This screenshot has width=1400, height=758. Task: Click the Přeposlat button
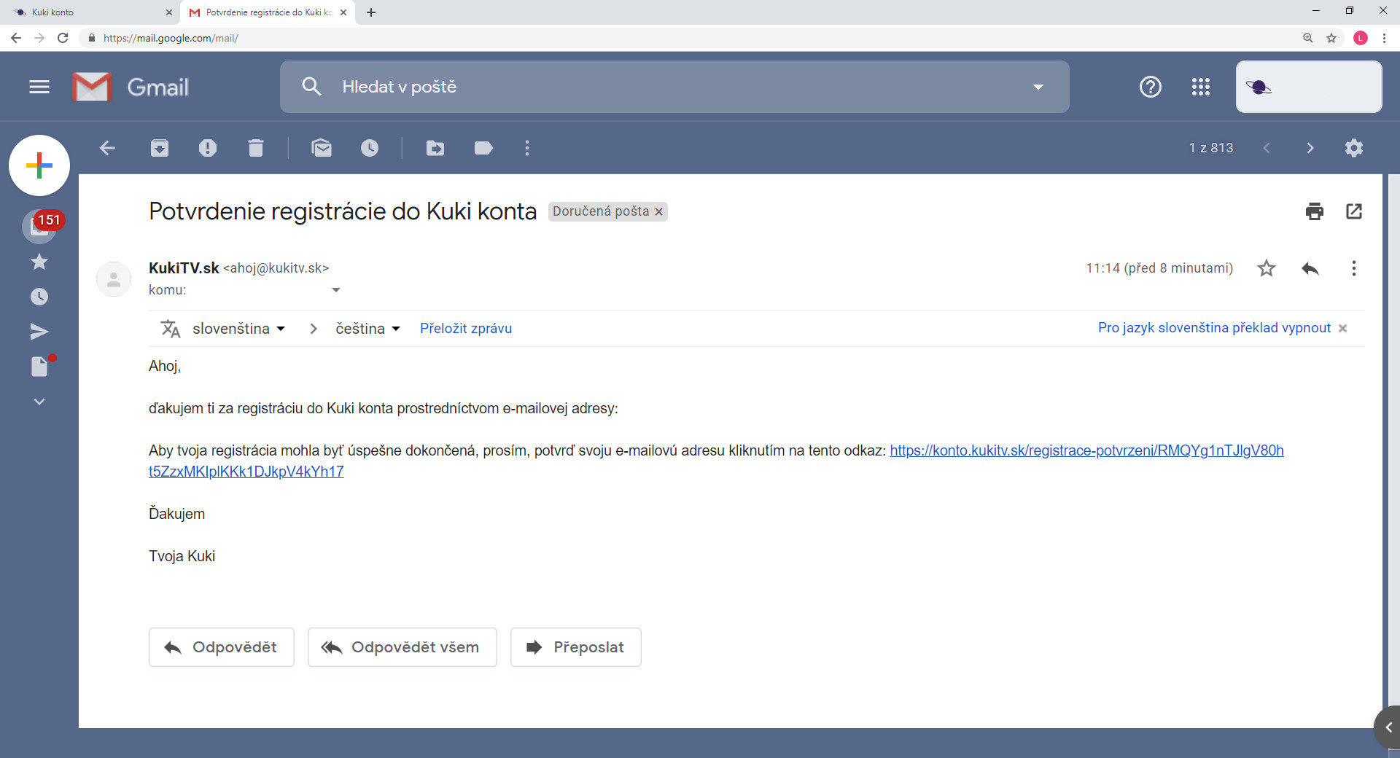[576, 647]
